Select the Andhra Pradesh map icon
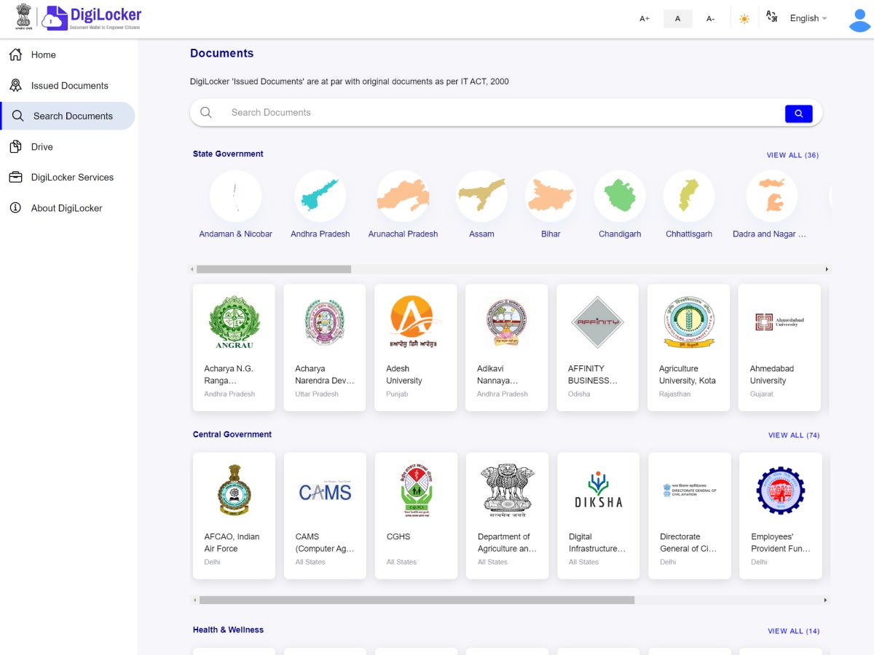874x655 pixels. pos(320,196)
